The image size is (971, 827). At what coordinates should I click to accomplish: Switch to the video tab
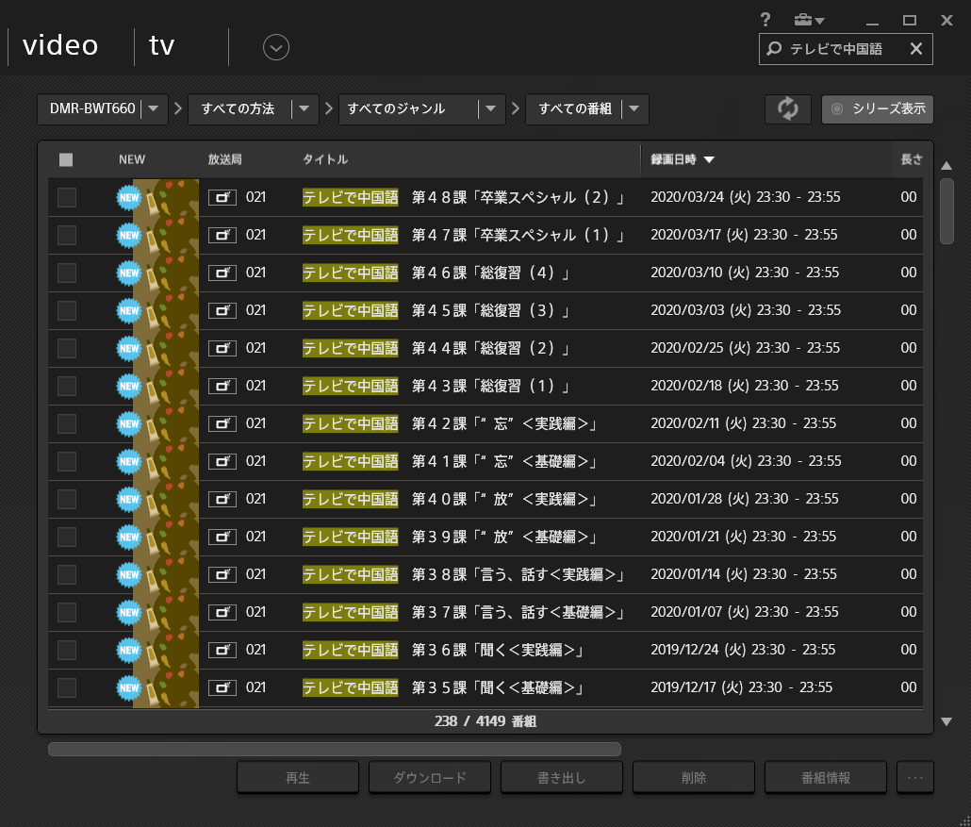click(61, 45)
